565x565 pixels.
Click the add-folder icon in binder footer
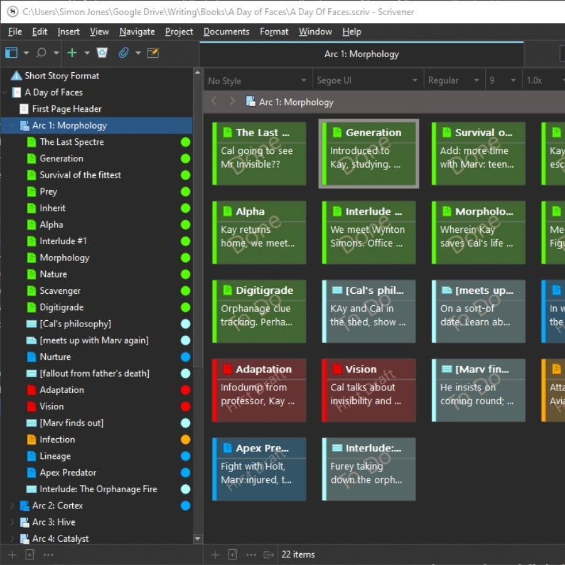pyautogui.click(x=30, y=554)
